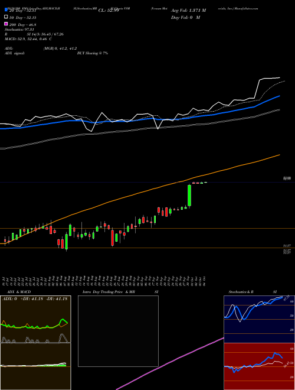The width and height of the screenshot is (295, 390).
Task: Click the 'Stochastics: 97.31' readout
Action: (19, 30)
